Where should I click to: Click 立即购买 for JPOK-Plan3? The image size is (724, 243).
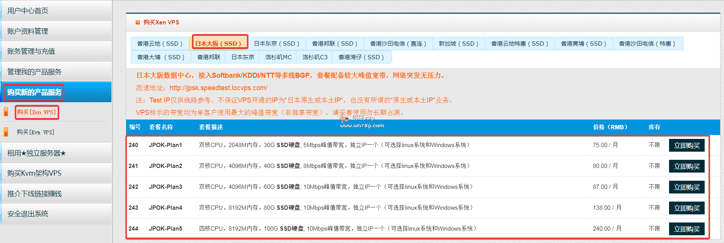[686, 187]
